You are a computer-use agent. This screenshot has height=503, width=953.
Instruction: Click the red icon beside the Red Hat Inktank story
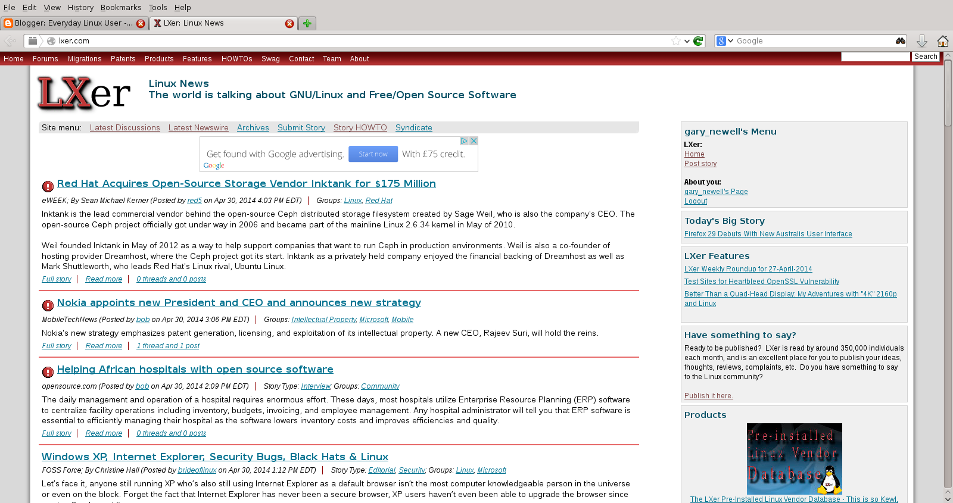point(48,186)
